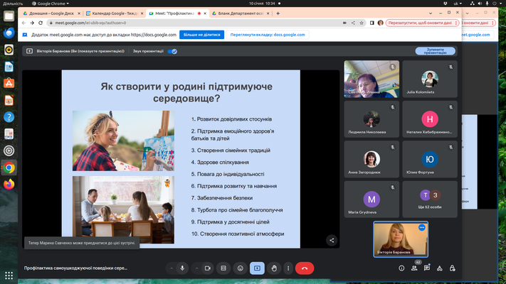The width and height of the screenshot is (506, 284).
Task: Open host controls lock icon
Action: click(x=452, y=268)
